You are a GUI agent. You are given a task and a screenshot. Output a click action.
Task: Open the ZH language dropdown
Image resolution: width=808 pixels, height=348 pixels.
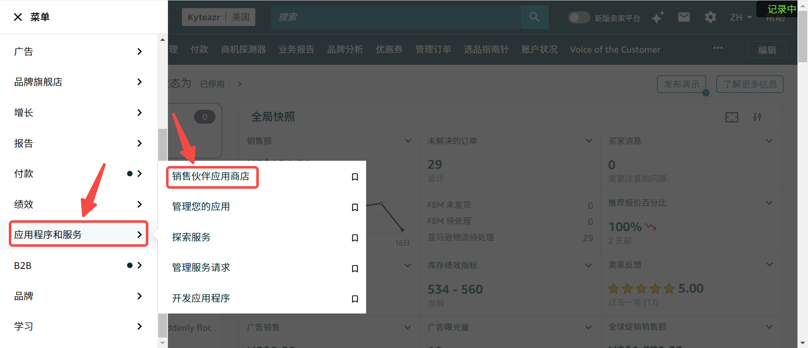(741, 17)
